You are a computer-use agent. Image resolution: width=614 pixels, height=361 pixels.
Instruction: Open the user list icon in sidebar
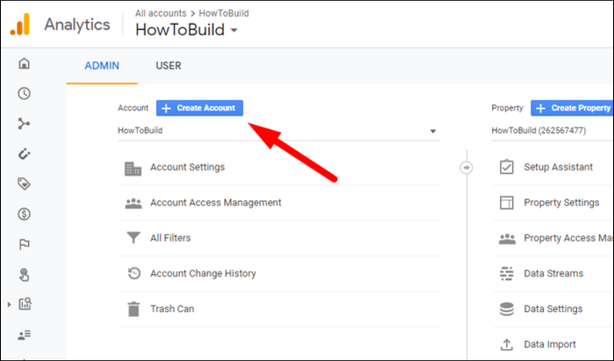pos(25,335)
